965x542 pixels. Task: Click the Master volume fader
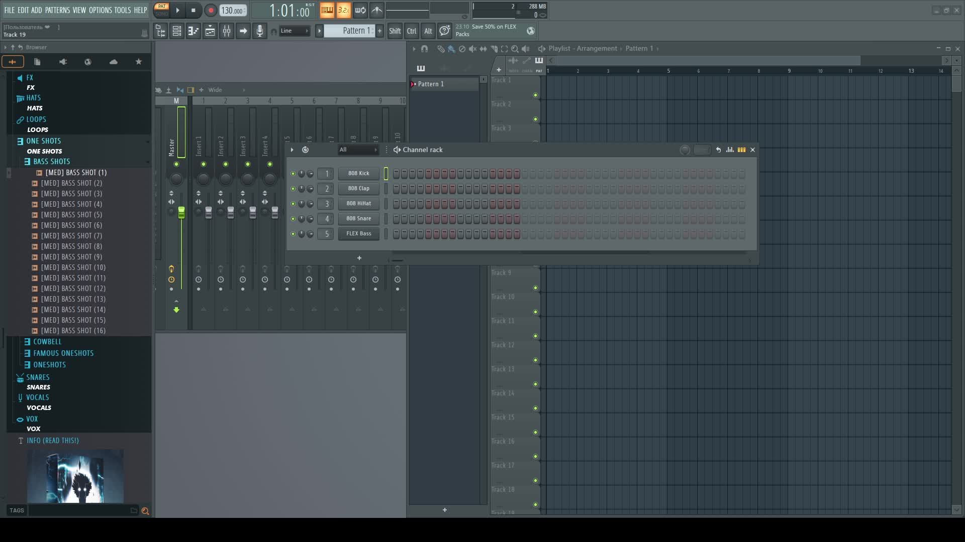coord(181,213)
